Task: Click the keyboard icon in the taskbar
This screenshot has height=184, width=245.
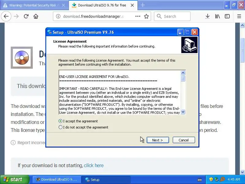Action: pos(200,179)
